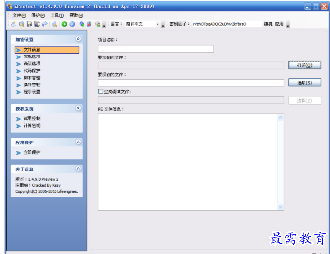Image resolution: width=330 pixels, height=254 pixels.
Task: Click the green play protect icon
Action: (64, 24)
